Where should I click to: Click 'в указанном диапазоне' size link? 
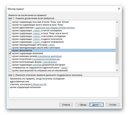50,56
